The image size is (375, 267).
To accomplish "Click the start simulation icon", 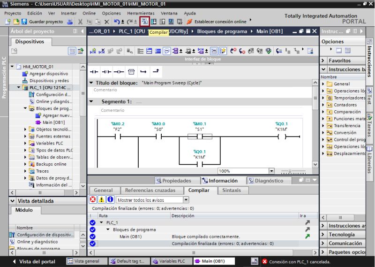I will [x=171, y=22].
